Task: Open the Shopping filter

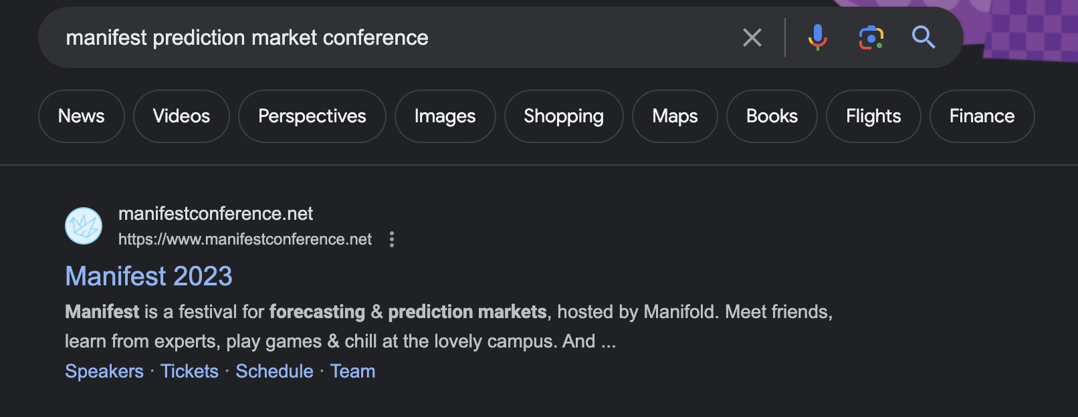Action: click(564, 116)
